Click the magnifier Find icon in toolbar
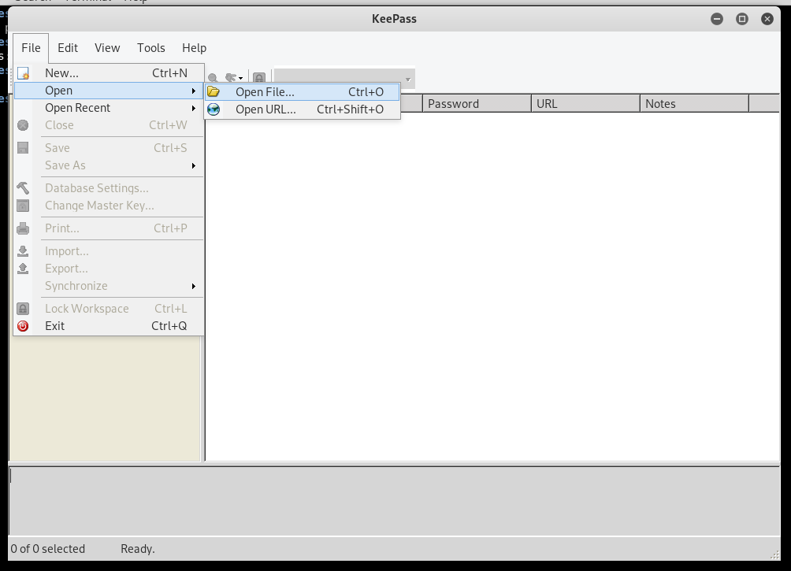The image size is (791, 571). [213, 79]
